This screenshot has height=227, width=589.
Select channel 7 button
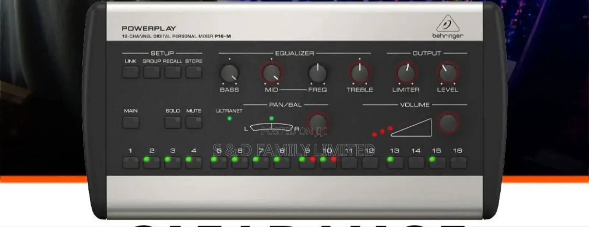click(x=261, y=163)
